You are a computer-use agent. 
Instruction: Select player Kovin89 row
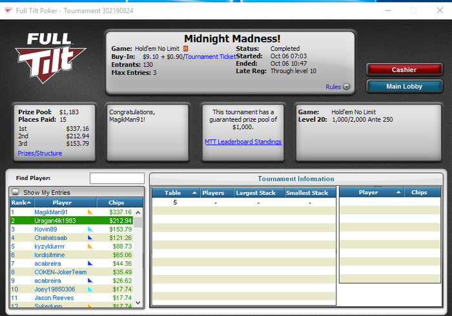(x=72, y=229)
